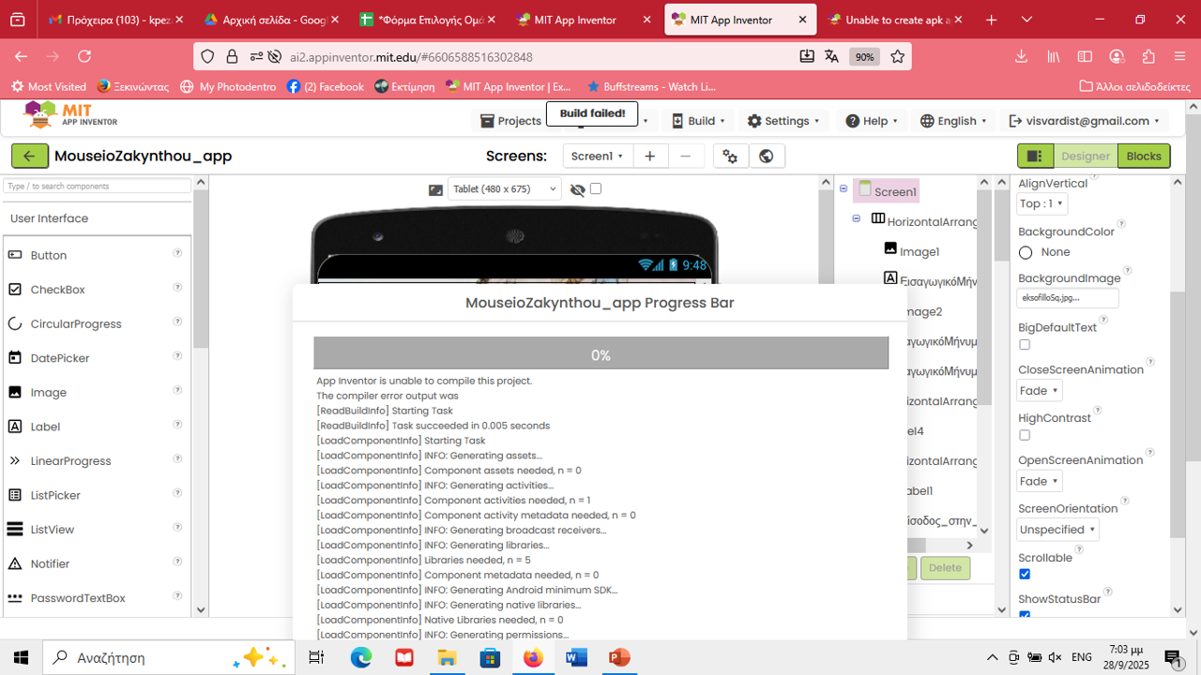Open the OpenScreenAnimation Fade dropdown
Image resolution: width=1201 pixels, height=675 pixels.
[x=1040, y=481]
